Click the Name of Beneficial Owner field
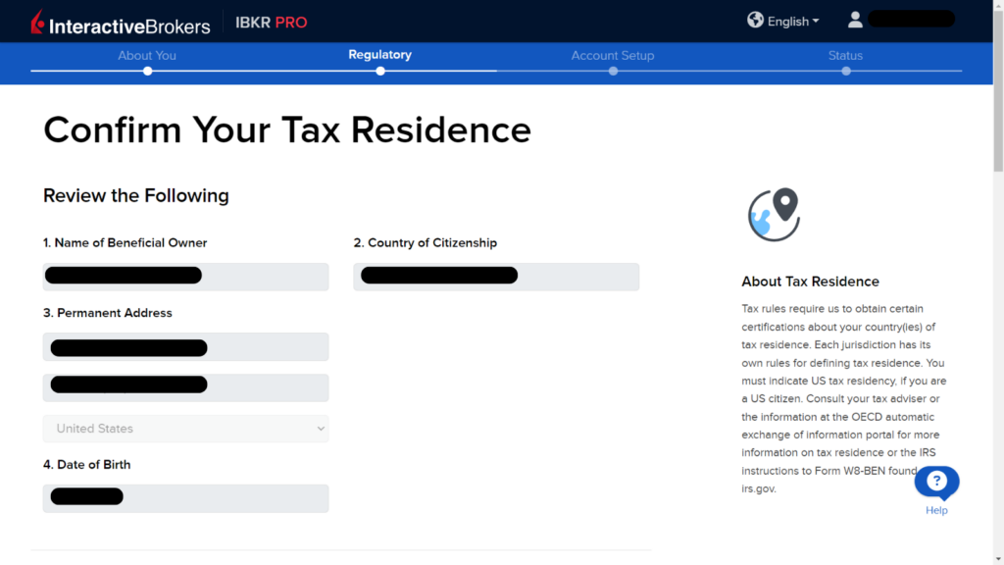The height and width of the screenshot is (565, 1004). tap(185, 276)
